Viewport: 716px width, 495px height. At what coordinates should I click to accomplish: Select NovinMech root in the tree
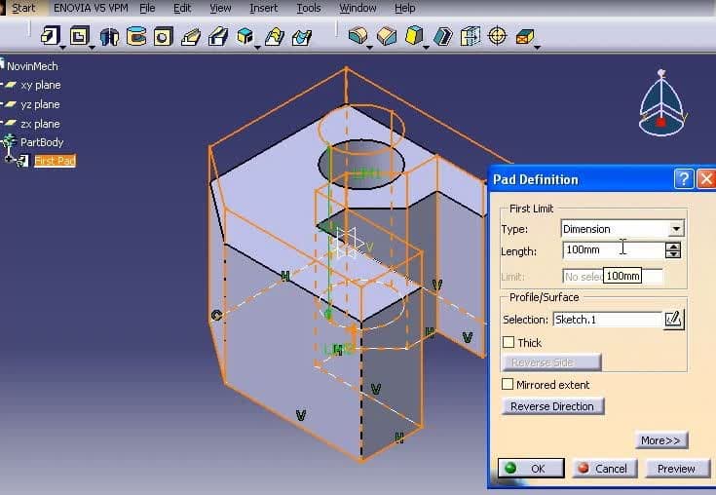32,66
